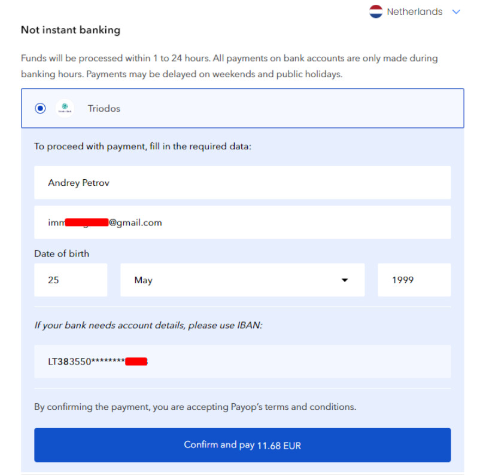
Task: Click the Netherlands country label text
Action: (415, 11)
